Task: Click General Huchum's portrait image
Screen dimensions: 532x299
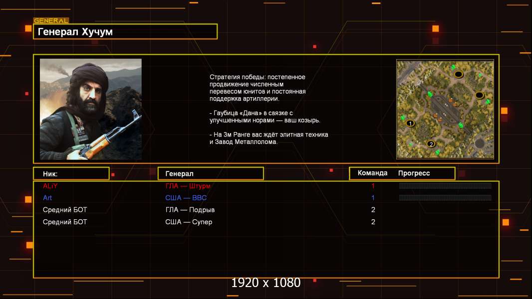Action: [x=91, y=109]
